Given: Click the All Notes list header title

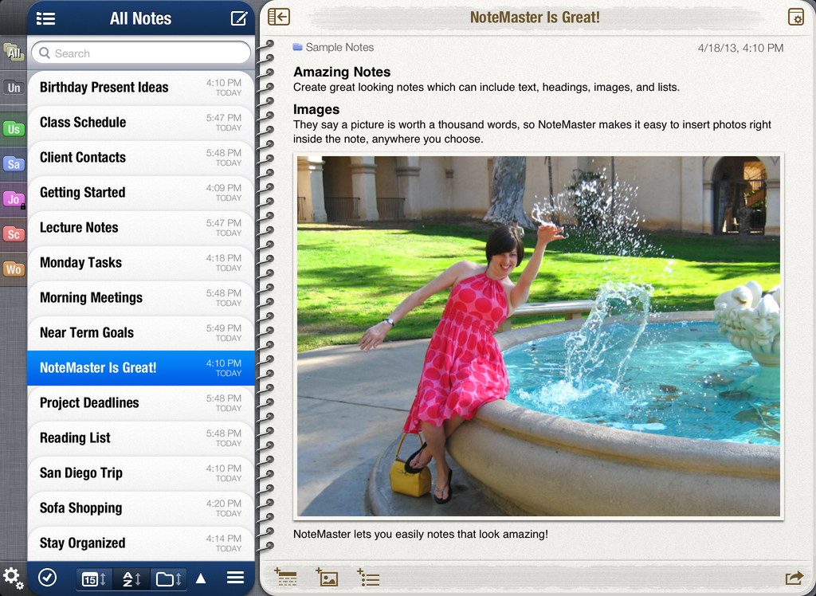Looking at the screenshot, I should [140, 19].
